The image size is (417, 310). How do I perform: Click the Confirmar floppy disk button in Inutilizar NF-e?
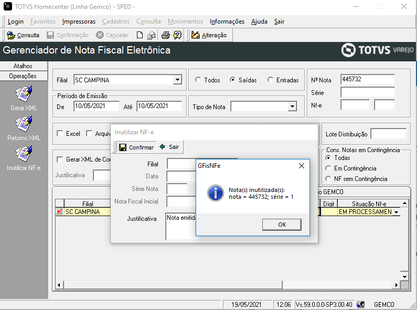pyautogui.click(x=136, y=147)
